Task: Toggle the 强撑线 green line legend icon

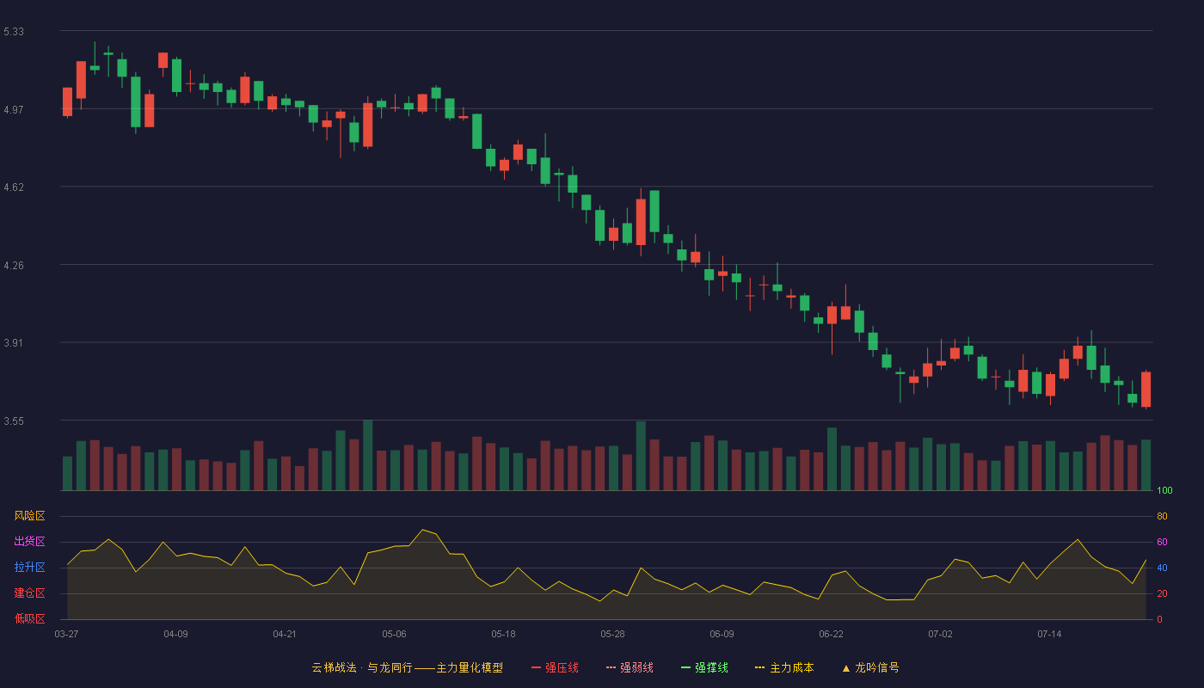Action: (x=685, y=667)
